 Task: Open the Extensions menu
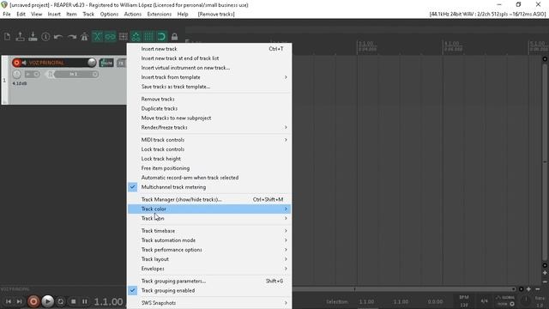[160, 14]
